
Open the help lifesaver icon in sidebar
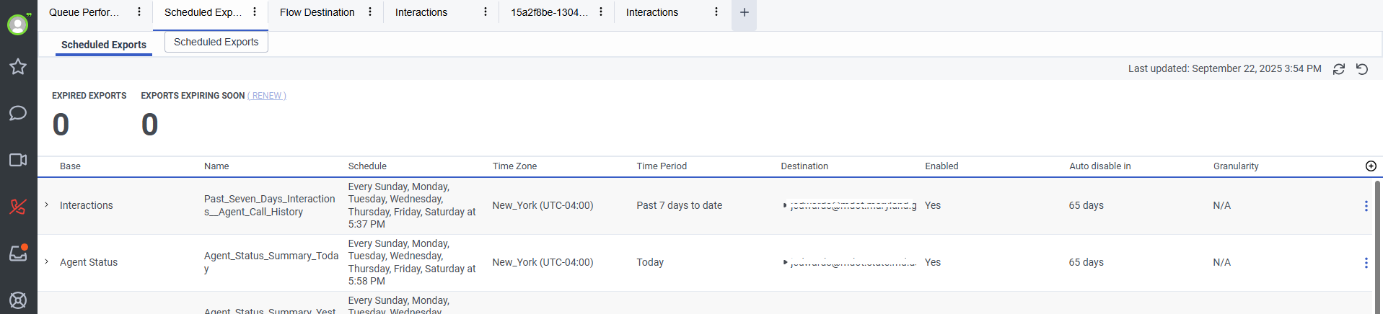point(18,300)
